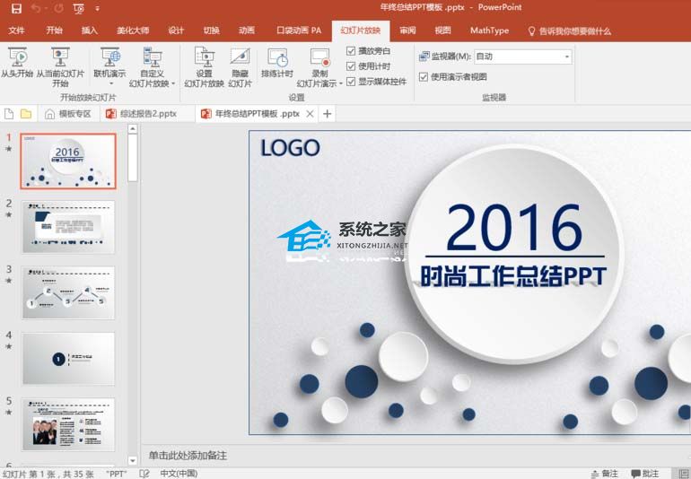This screenshot has width=691, height=479.
Task: Click the plus button to add a tab
Action: (327, 114)
